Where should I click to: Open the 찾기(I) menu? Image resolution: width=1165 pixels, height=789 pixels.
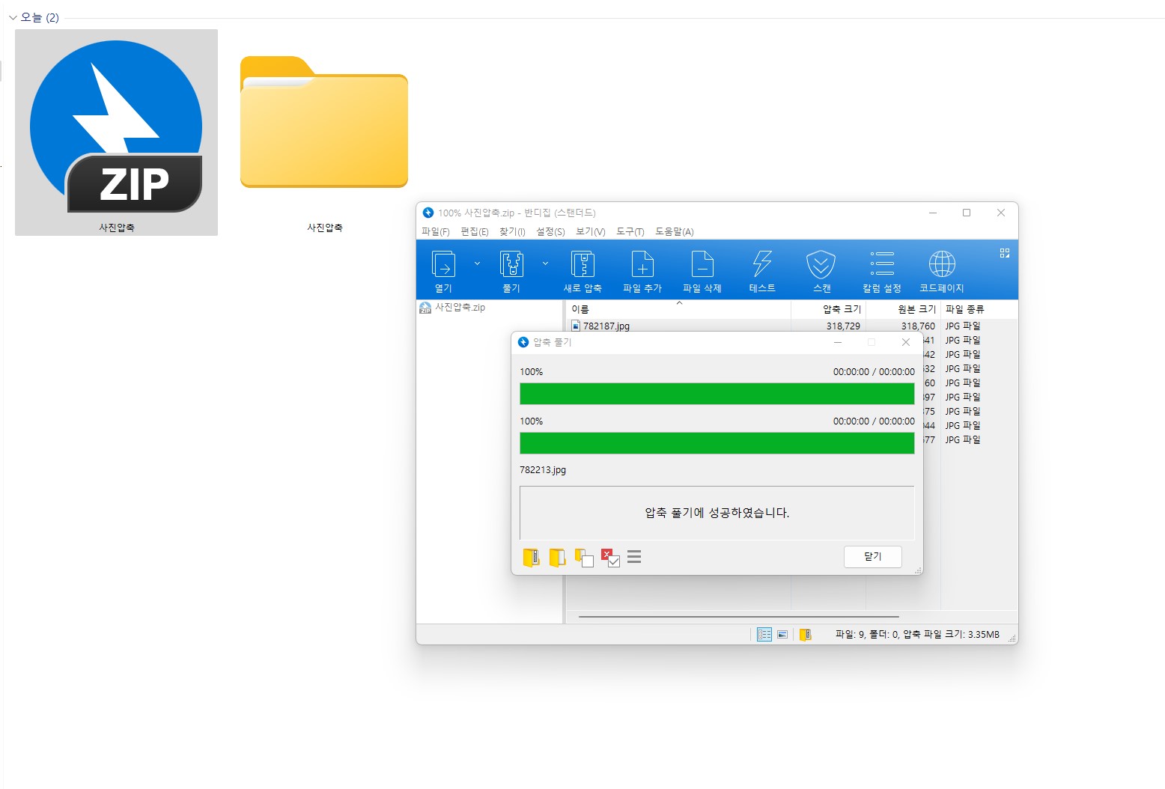point(513,231)
